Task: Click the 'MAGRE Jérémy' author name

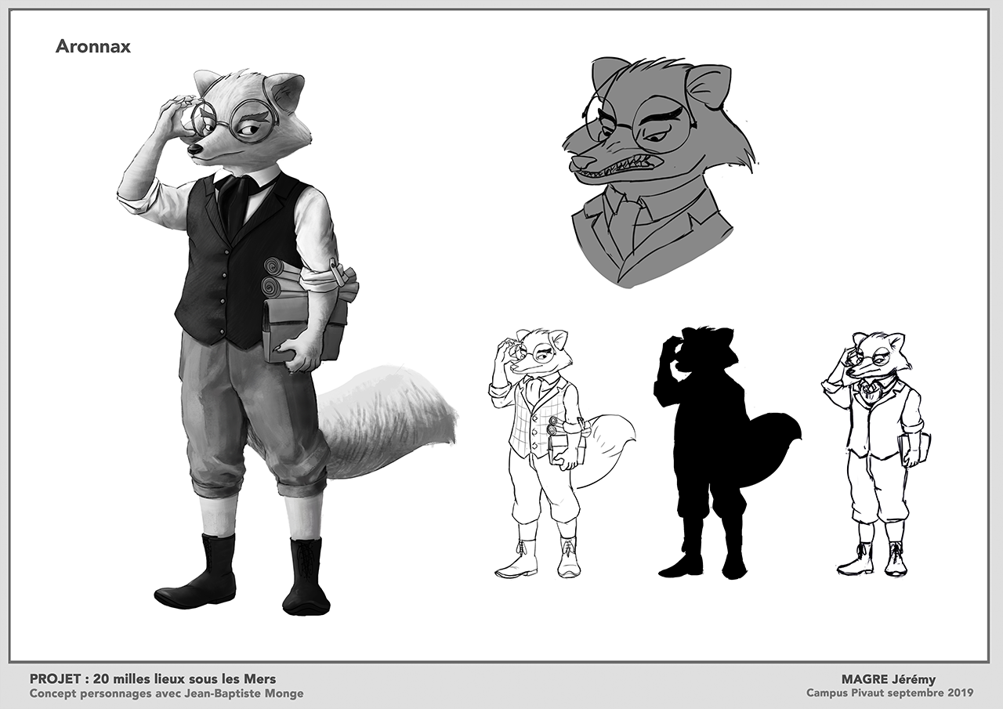Action: [889, 680]
